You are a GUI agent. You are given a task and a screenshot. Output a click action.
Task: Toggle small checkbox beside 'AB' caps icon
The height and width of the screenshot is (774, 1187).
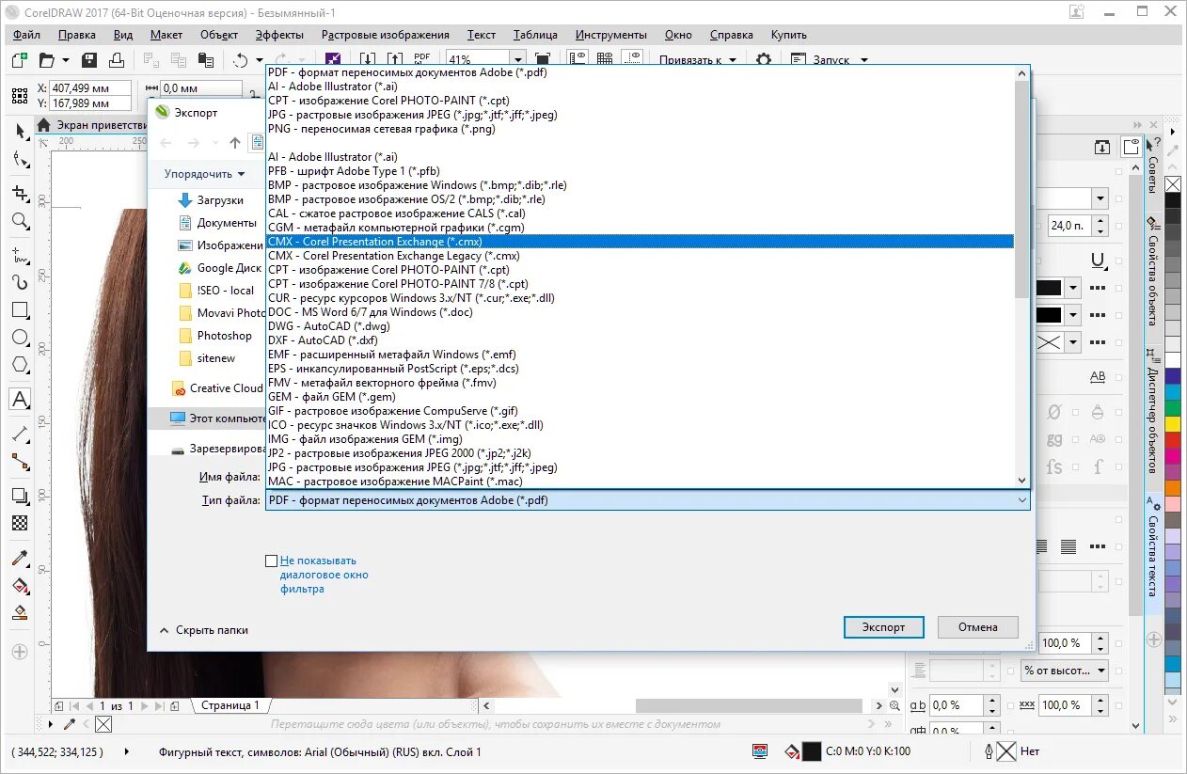[1118, 377]
